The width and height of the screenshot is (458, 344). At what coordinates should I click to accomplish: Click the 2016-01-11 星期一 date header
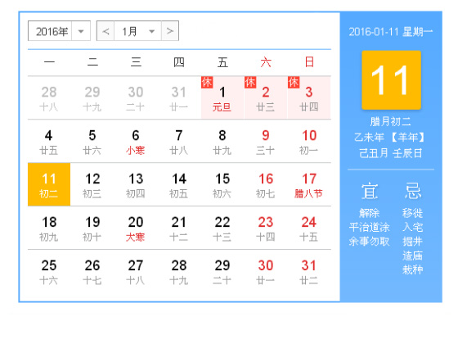(391, 31)
